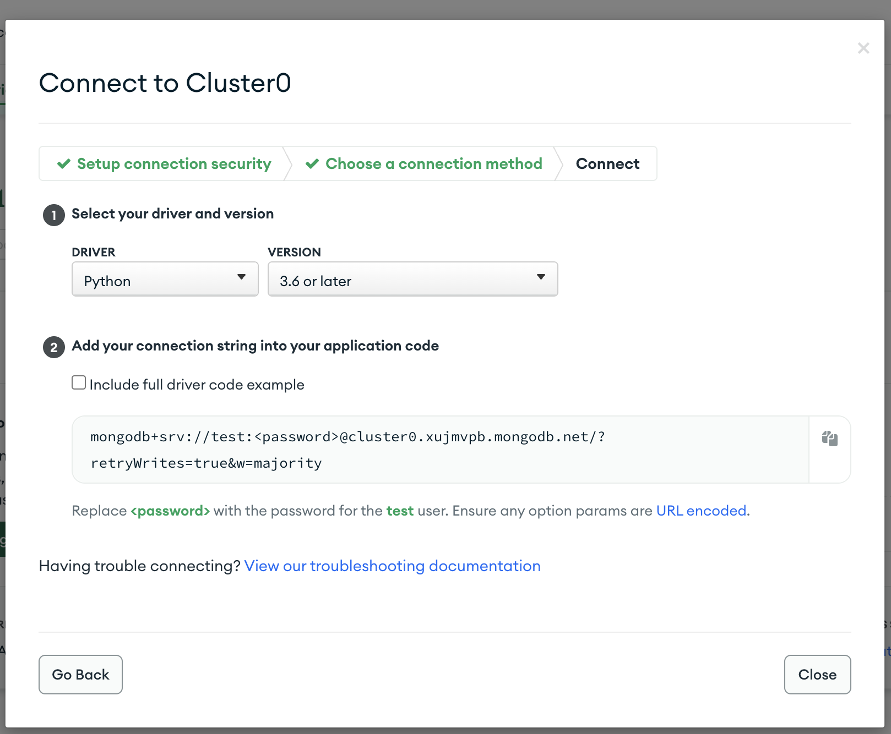The image size is (891, 734).
Task: Click the Close button
Action: pyautogui.click(x=818, y=675)
